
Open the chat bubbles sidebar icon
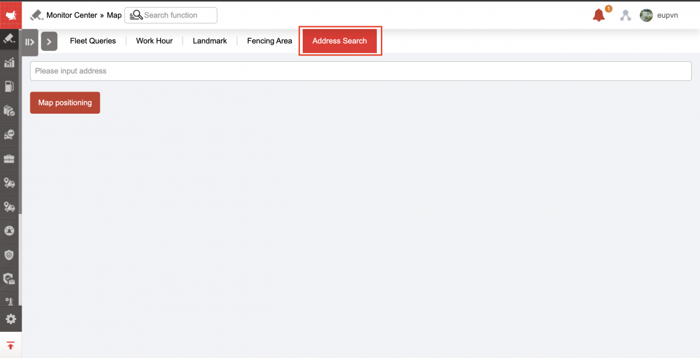pyautogui.click(x=9, y=135)
